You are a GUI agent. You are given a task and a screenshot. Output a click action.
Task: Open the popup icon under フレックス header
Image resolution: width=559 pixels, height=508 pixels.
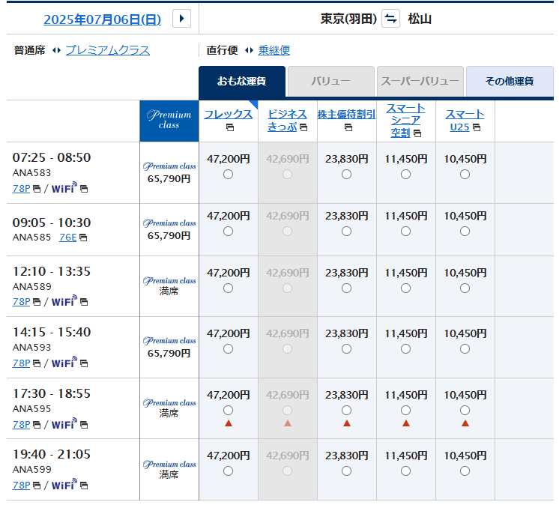coord(230,127)
